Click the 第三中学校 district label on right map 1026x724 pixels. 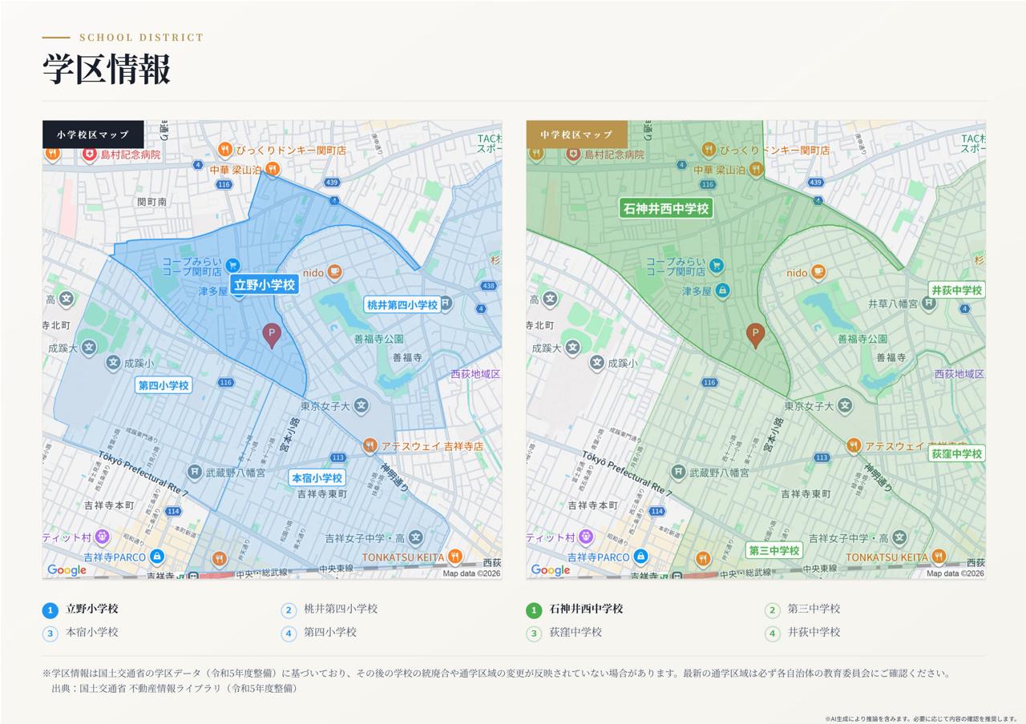(774, 550)
